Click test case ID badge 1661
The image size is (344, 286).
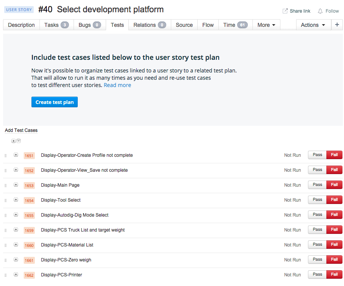click(29, 260)
